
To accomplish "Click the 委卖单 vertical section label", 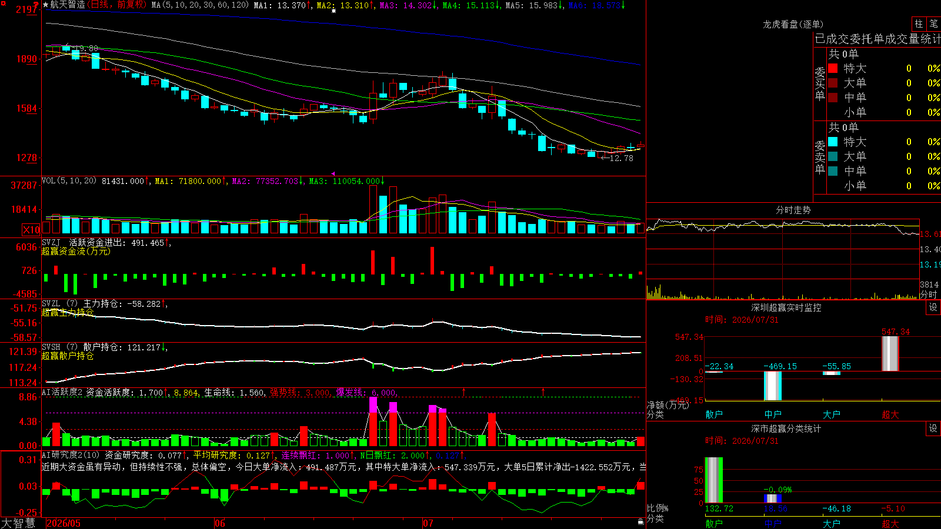I will tap(820, 157).
